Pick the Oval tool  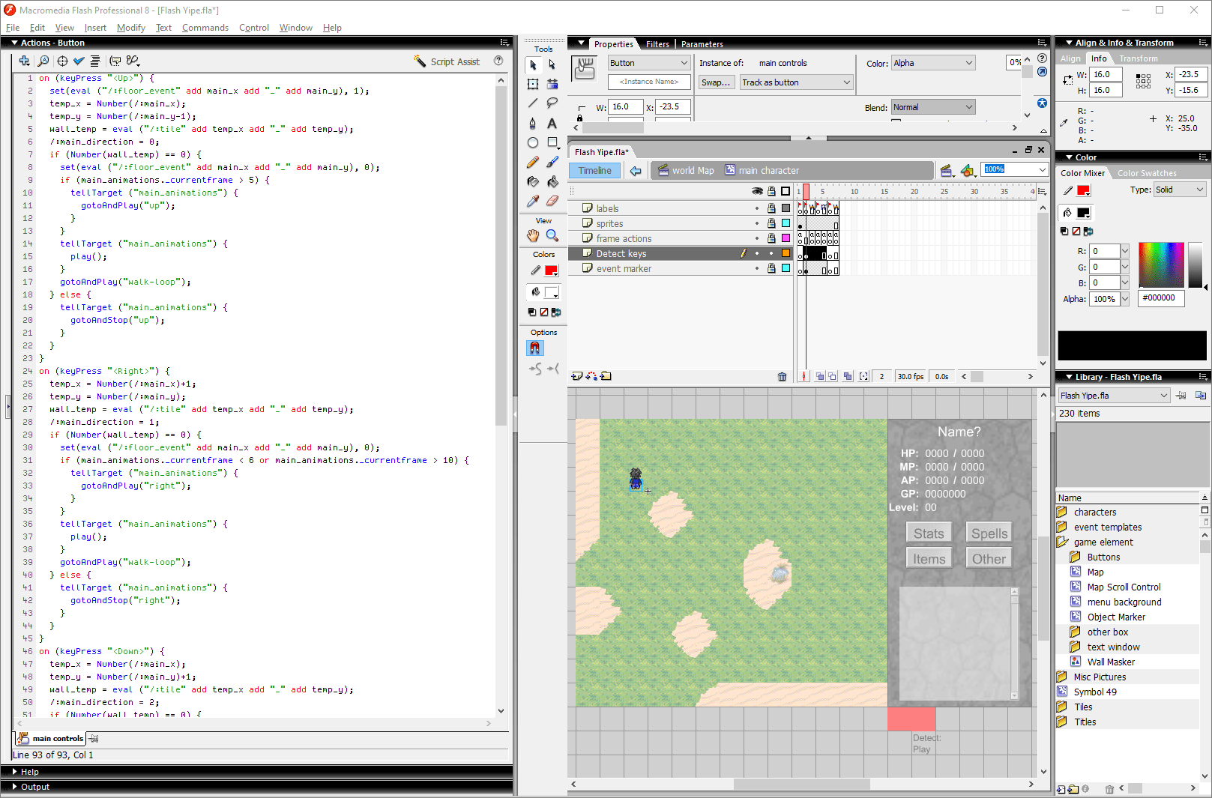pyautogui.click(x=533, y=142)
